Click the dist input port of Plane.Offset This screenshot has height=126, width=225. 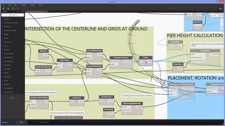point(59,67)
